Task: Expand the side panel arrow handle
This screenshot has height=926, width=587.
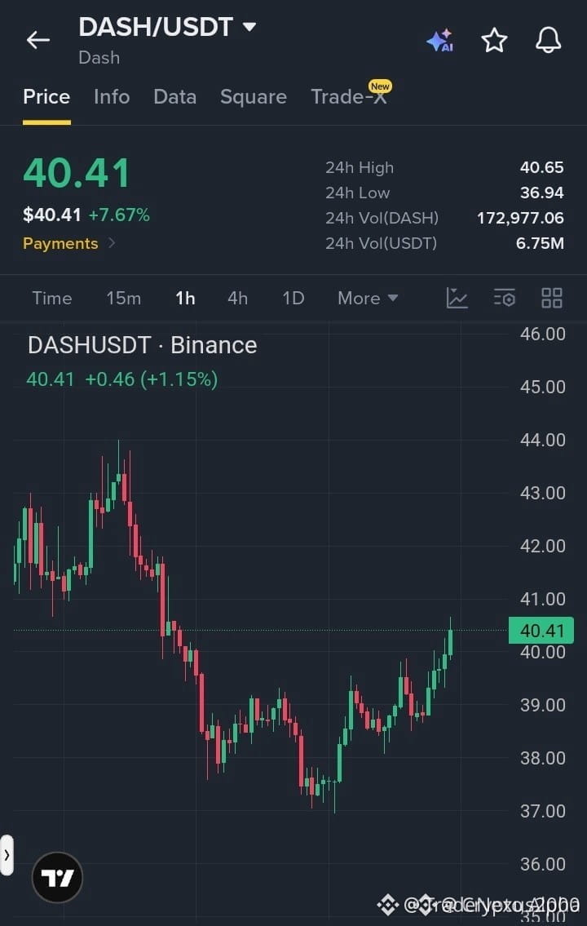Action: [7, 854]
